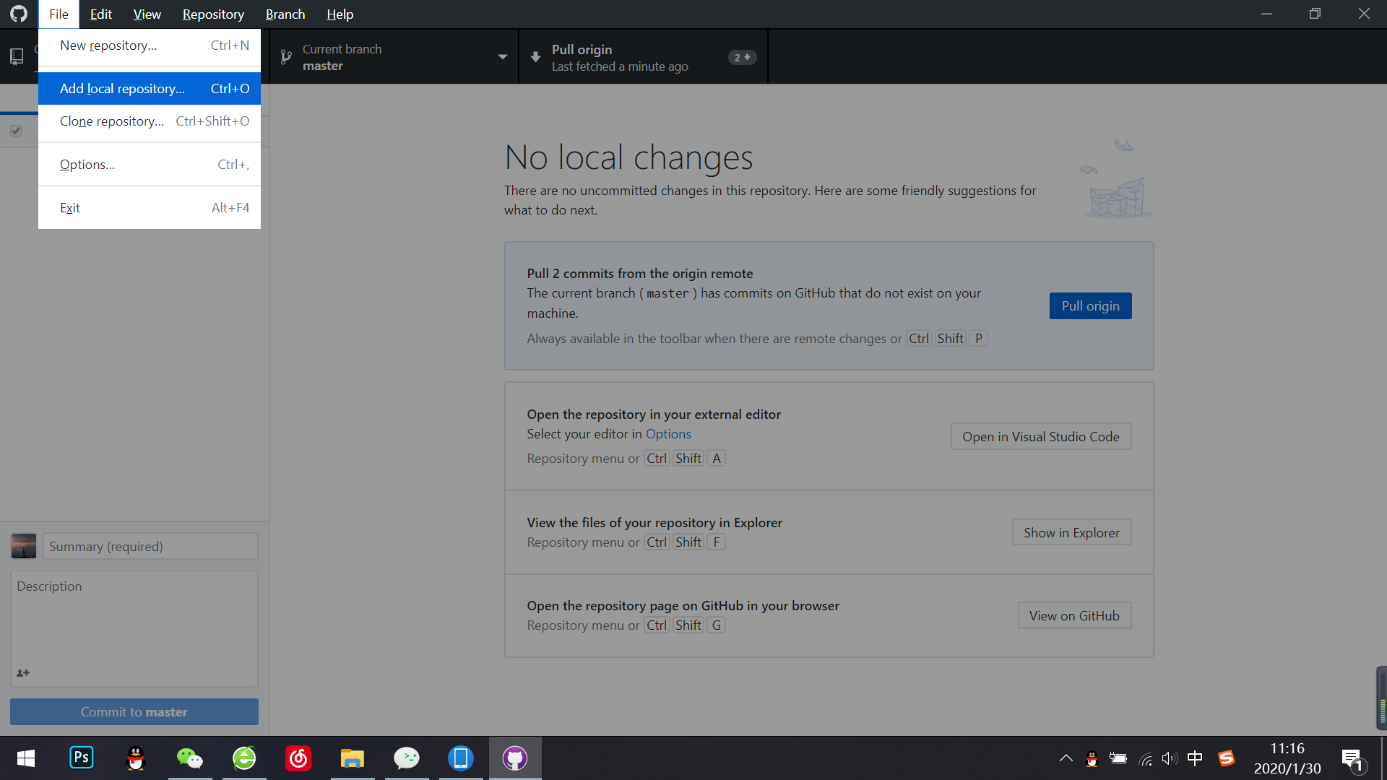The width and height of the screenshot is (1387, 780).
Task: Show hidden system tray icons chevron
Action: point(1066,758)
